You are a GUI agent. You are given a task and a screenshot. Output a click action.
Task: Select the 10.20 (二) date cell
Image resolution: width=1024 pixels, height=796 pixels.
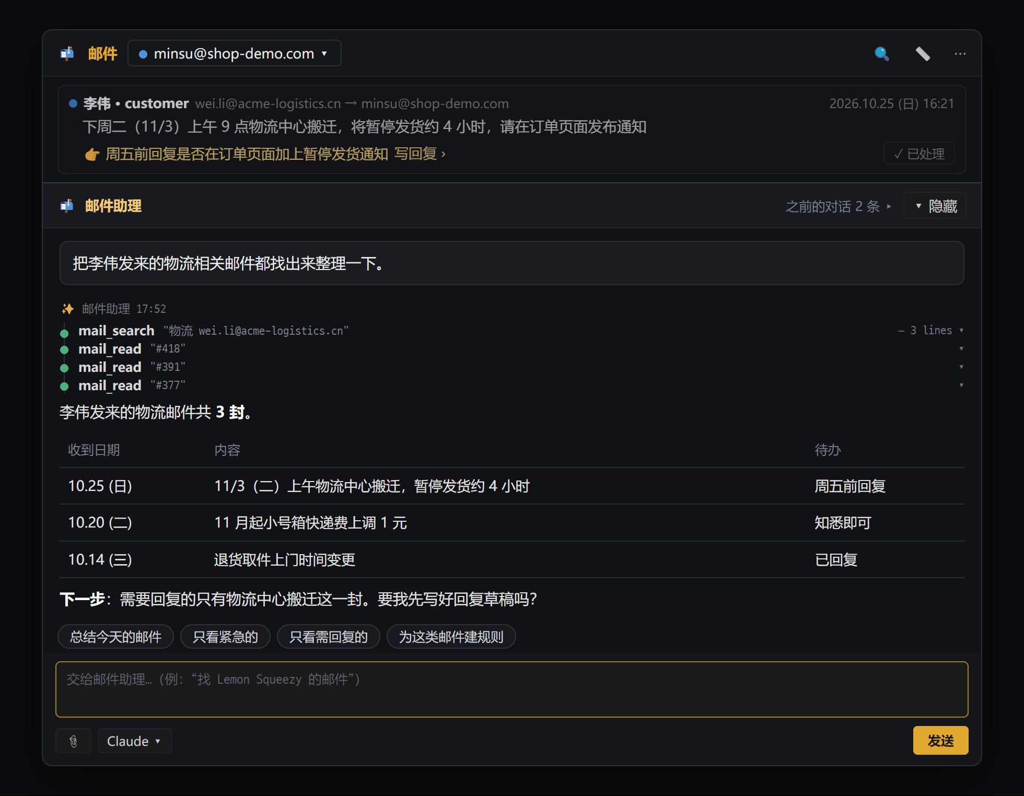click(x=100, y=523)
